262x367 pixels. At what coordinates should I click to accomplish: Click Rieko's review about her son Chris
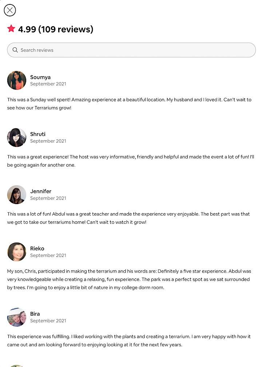coord(129,280)
